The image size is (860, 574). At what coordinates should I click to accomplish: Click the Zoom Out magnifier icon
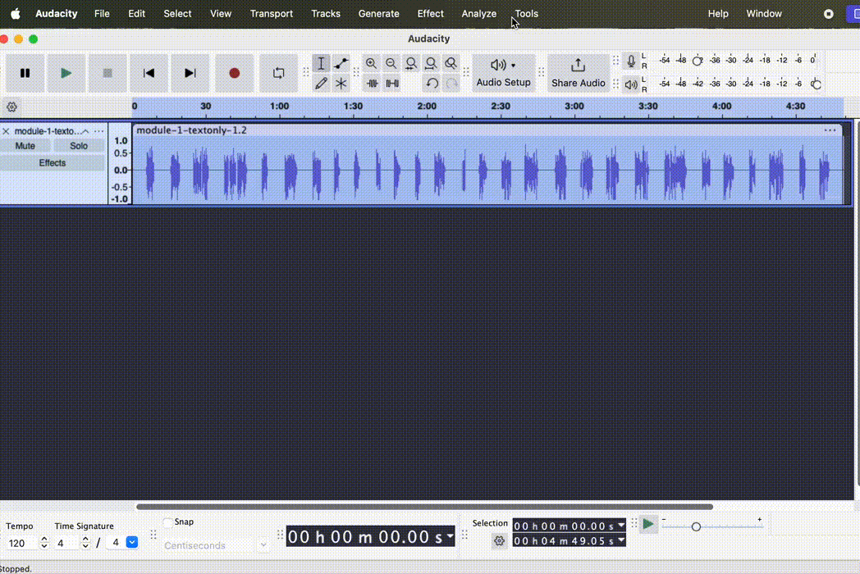pyautogui.click(x=391, y=64)
